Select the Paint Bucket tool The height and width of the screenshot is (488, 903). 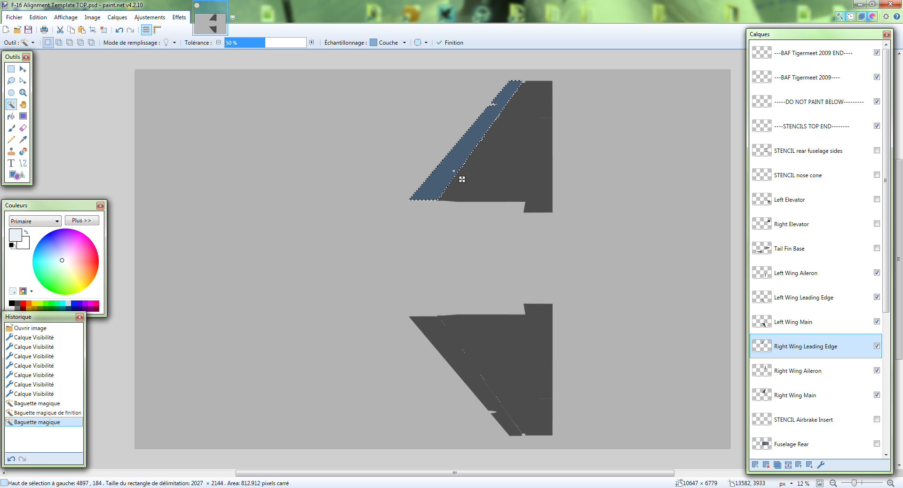click(11, 116)
